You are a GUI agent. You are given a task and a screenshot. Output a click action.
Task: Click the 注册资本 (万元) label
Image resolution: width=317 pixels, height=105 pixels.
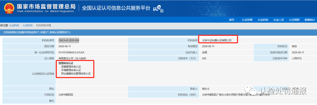188,58
